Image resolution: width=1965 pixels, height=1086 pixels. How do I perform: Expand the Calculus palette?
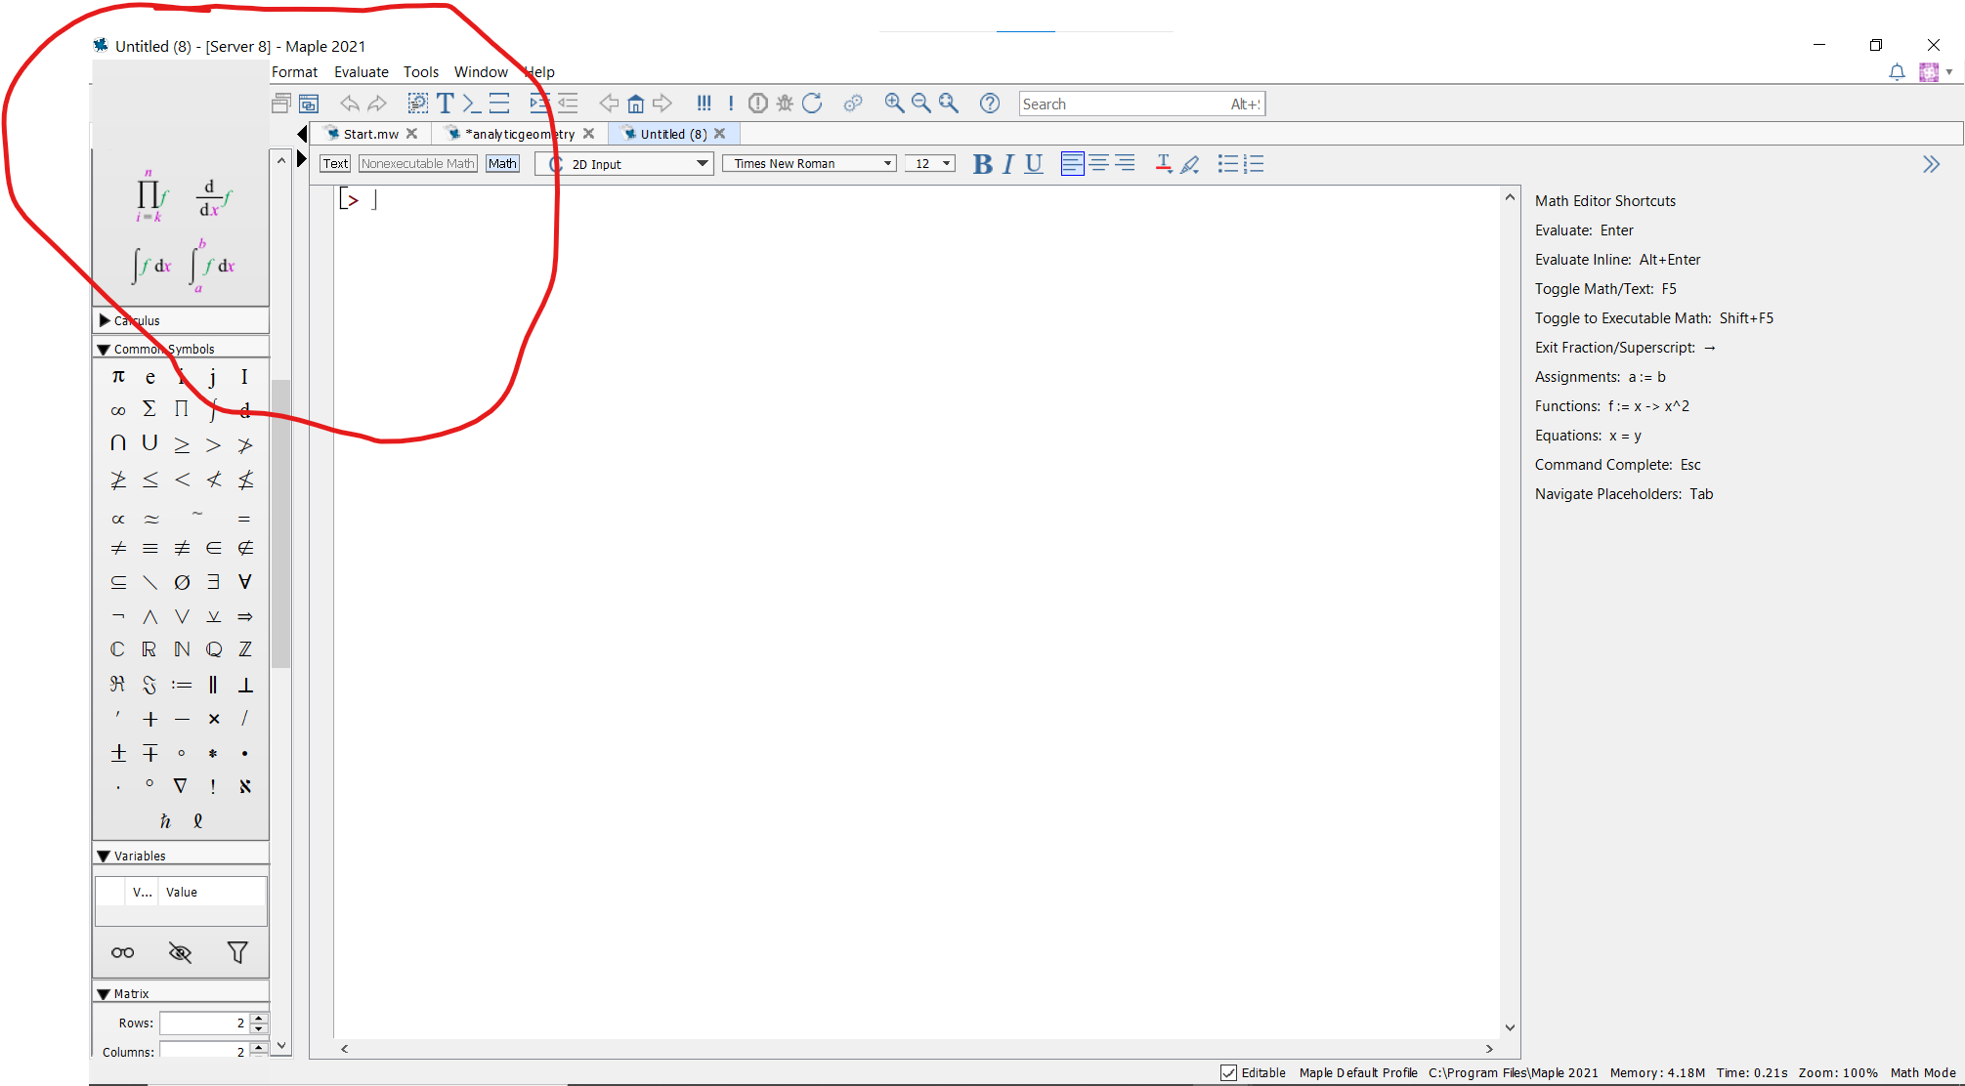click(x=104, y=320)
